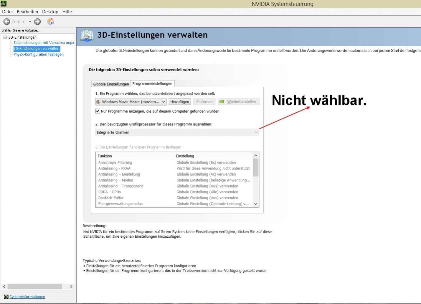
Task: Click Globale Einstellung (Alle) verwenden value
Action: pos(207,192)
